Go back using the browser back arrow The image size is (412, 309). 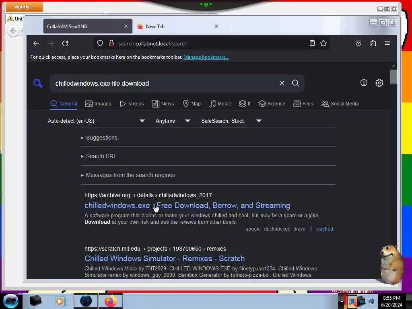36,43
